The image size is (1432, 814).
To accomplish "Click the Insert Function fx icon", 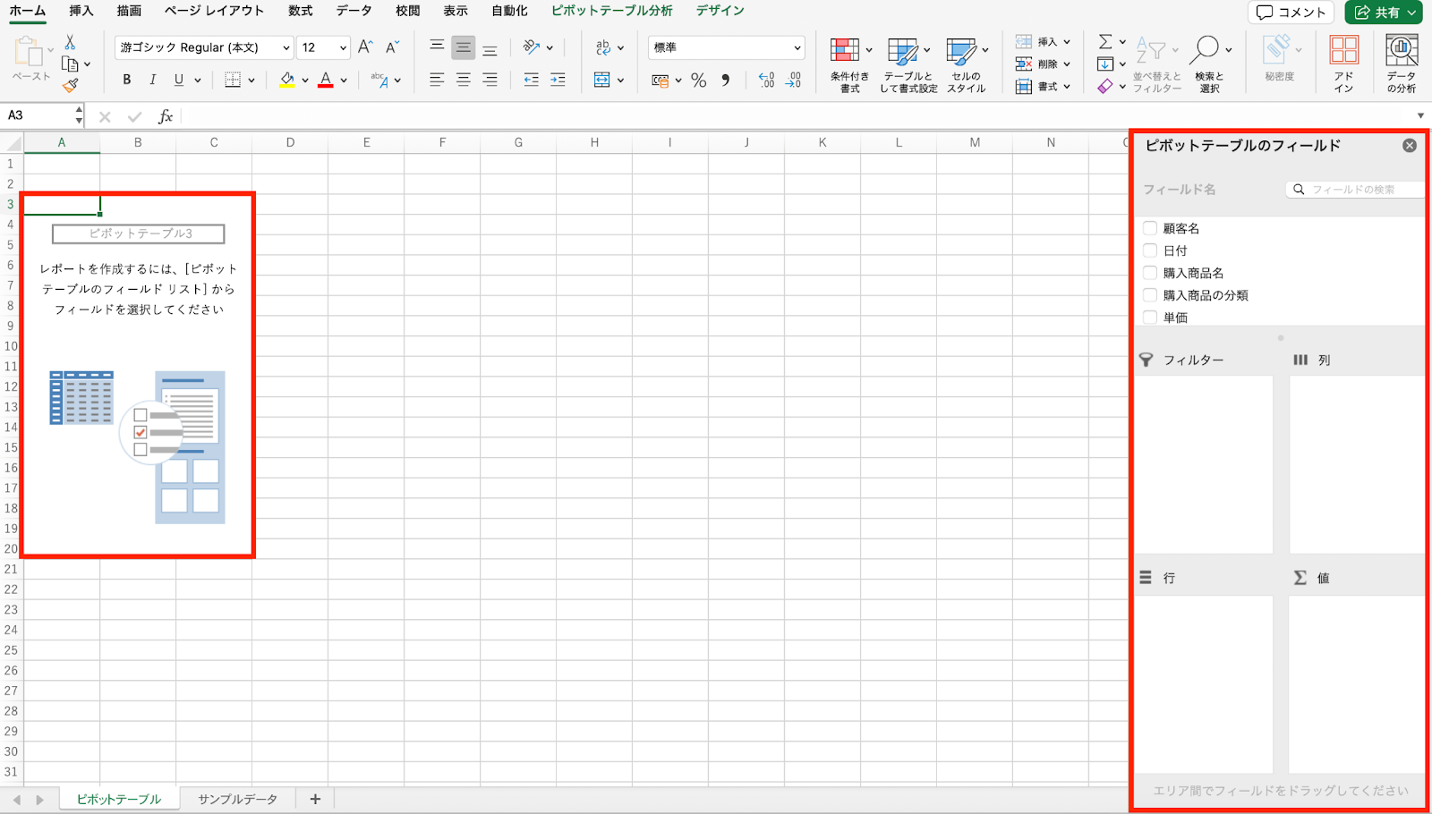I will [166, 116].
